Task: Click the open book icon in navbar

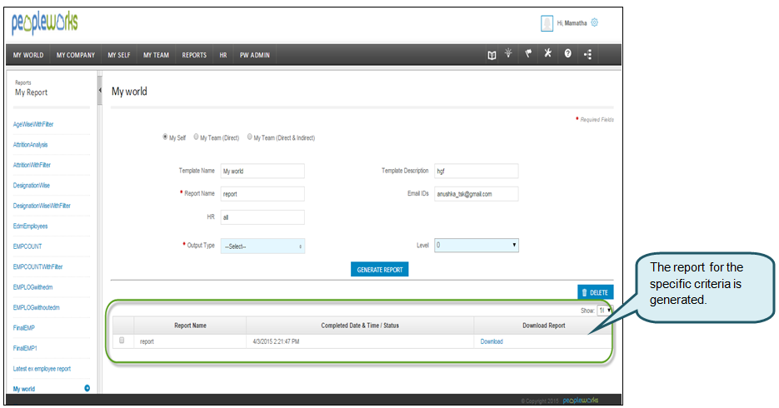Action: click(x=492, y=55)
